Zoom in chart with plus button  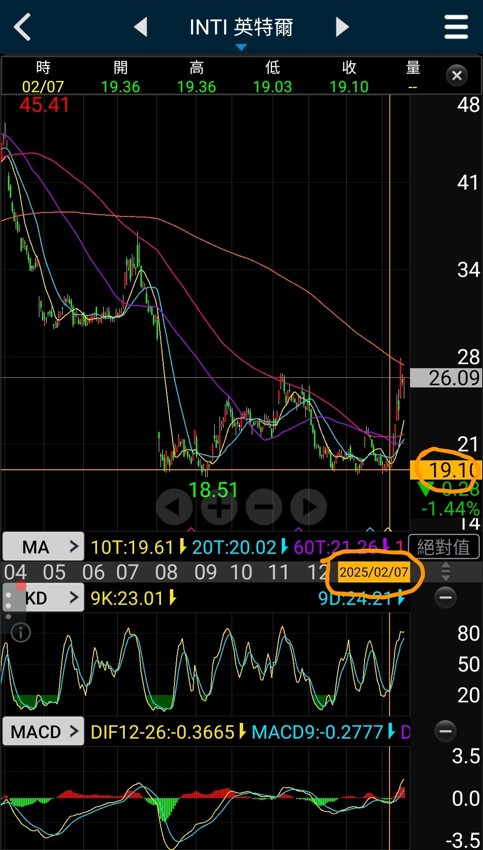(219, 507)
